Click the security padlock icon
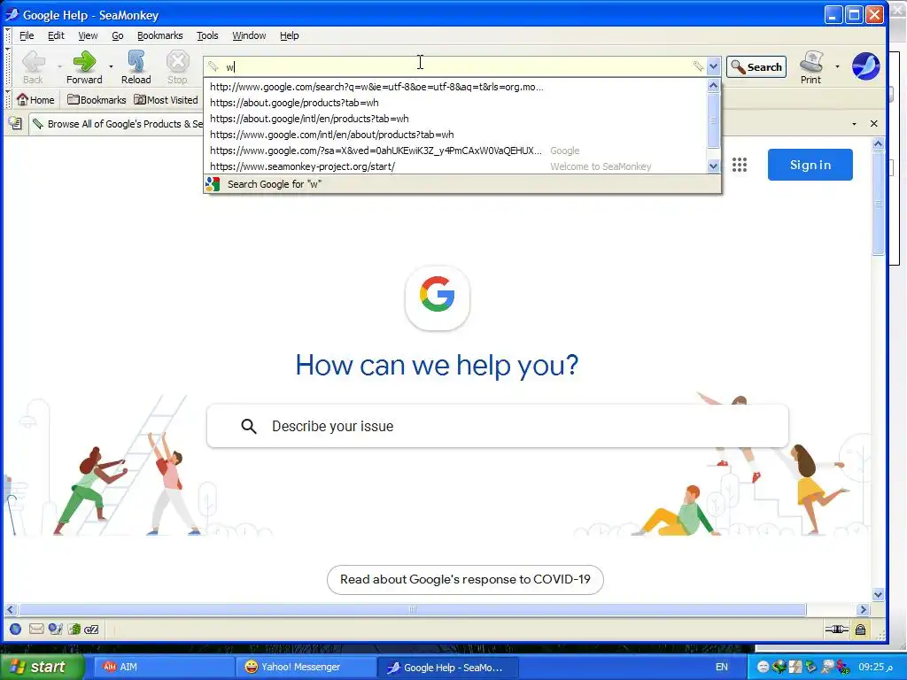The width and height of the screenshot is (907, 680). click(x=860, y=630)
